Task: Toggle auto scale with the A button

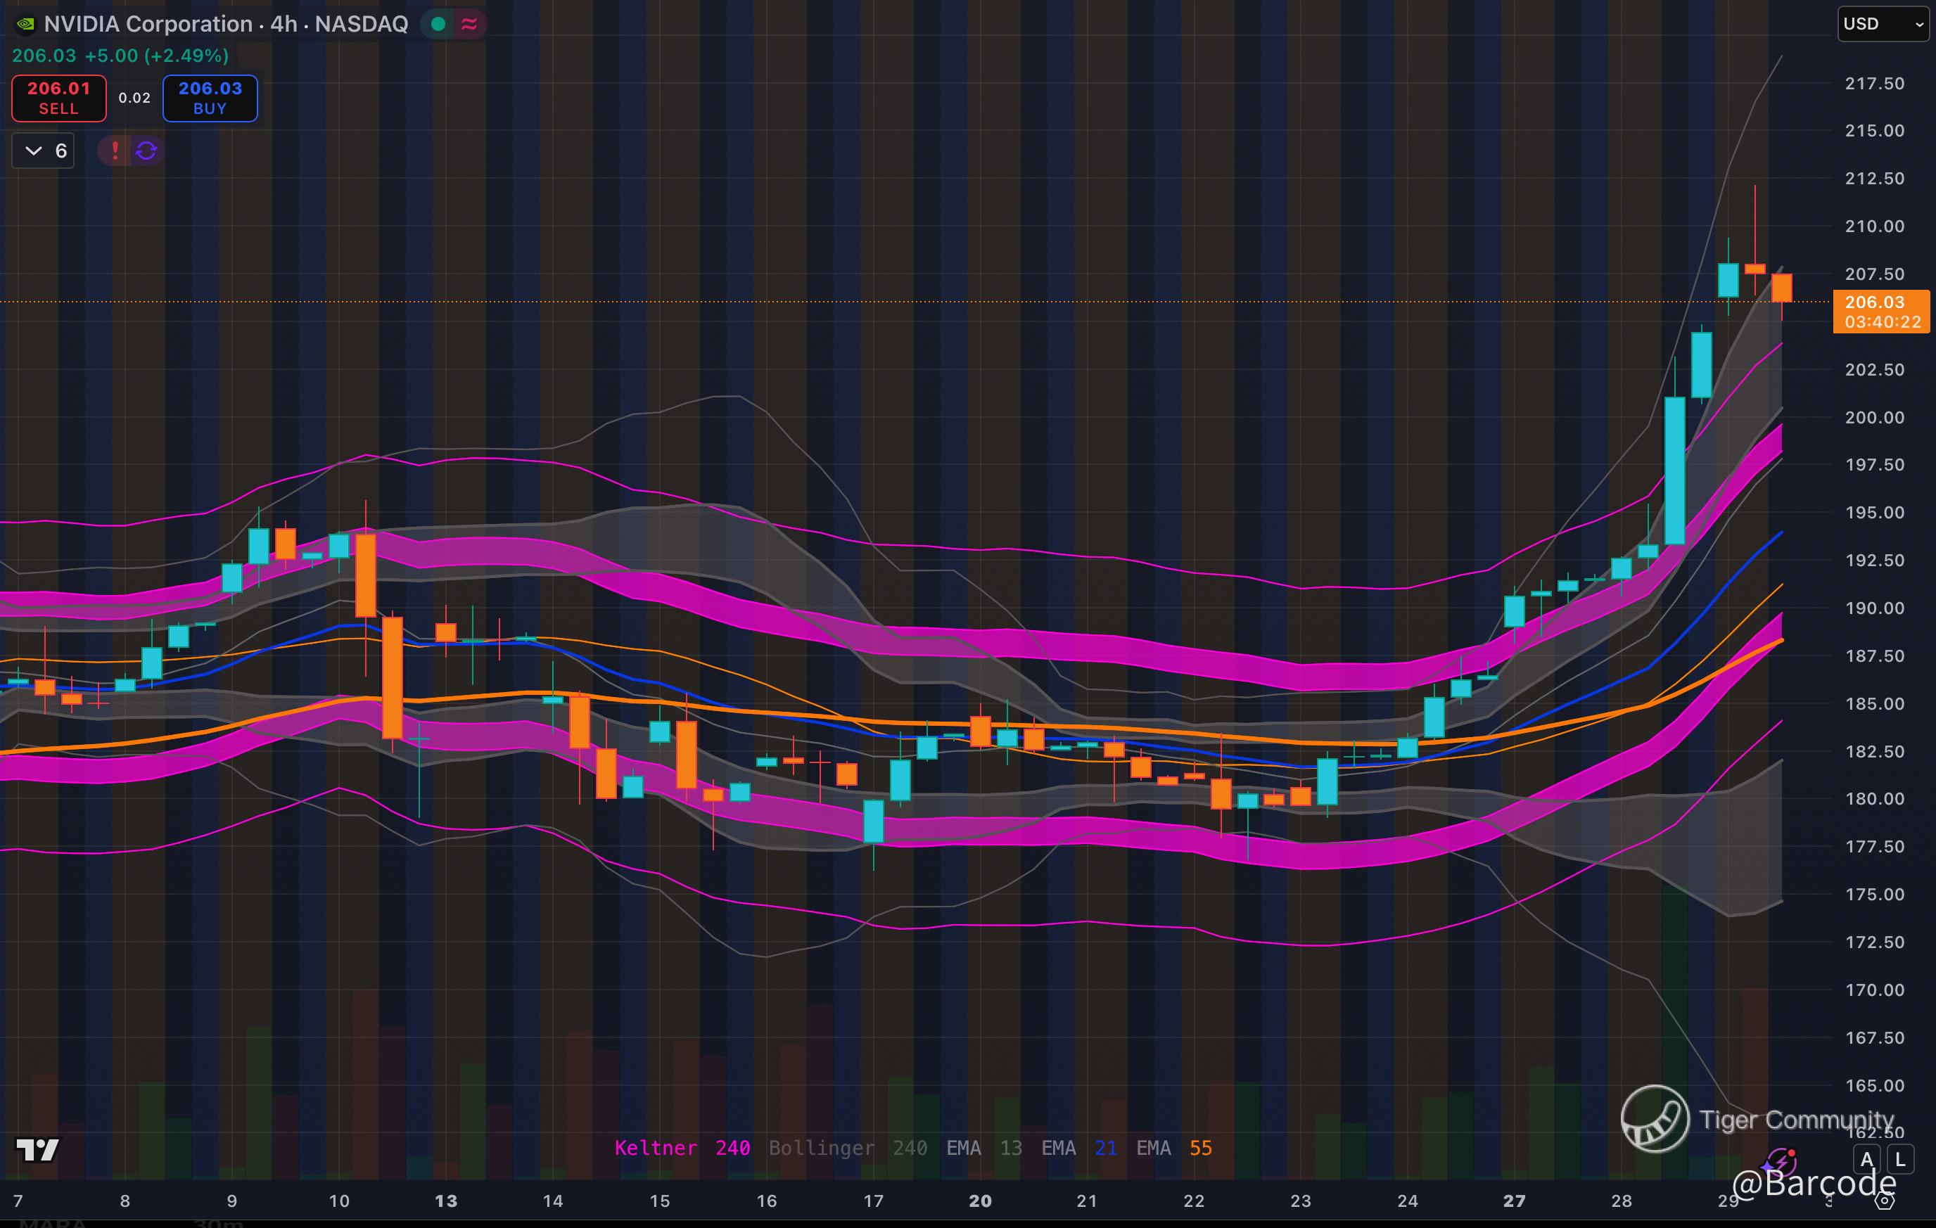Action: (1867, 1160)
